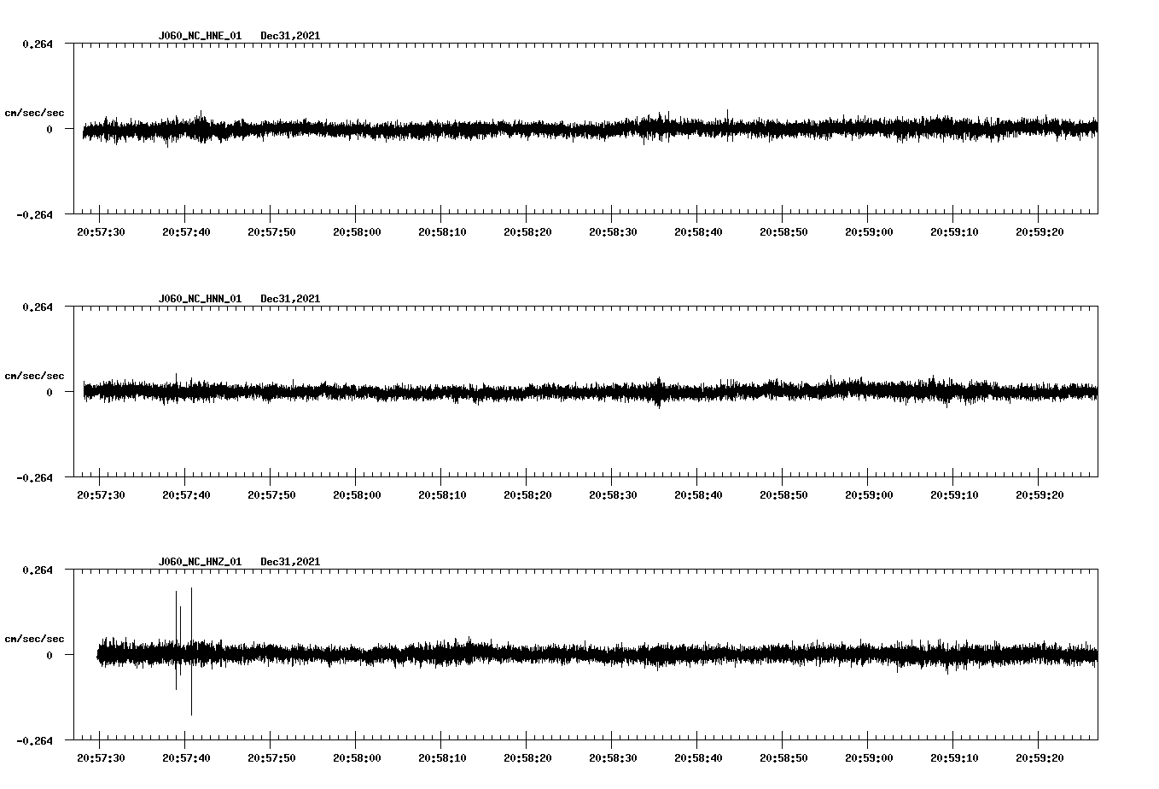Pick the 20:58:30 label under HNE plot
This screenshot has height=789, width=1159.
tap(613, 232)
